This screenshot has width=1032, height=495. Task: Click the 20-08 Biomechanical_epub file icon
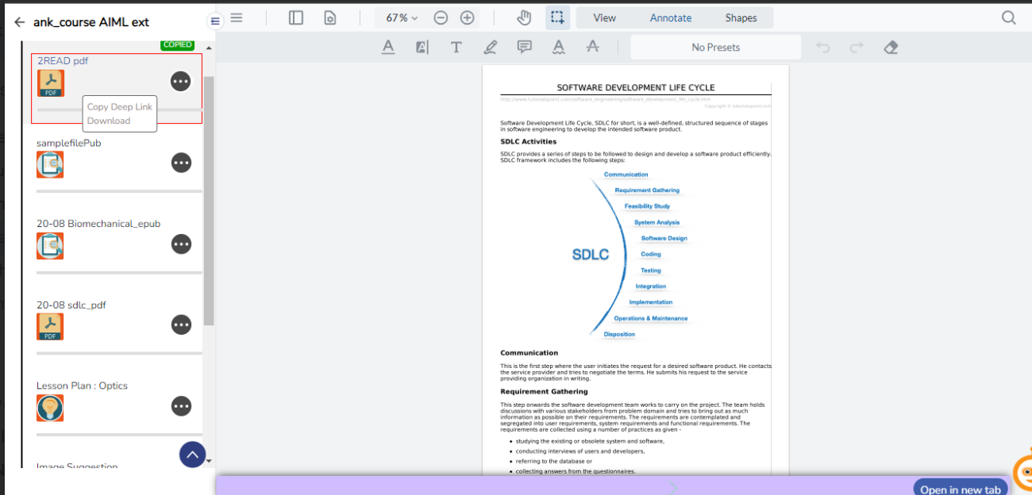[x=50, y=245]
